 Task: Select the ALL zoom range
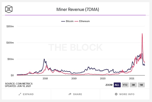click(117, 85)
